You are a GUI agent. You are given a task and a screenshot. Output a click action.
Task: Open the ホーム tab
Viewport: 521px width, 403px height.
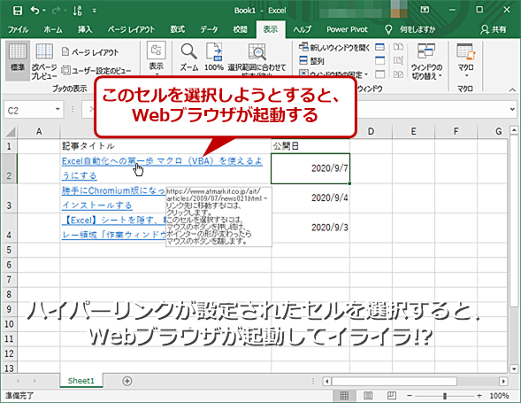click(x=53, y=29)
